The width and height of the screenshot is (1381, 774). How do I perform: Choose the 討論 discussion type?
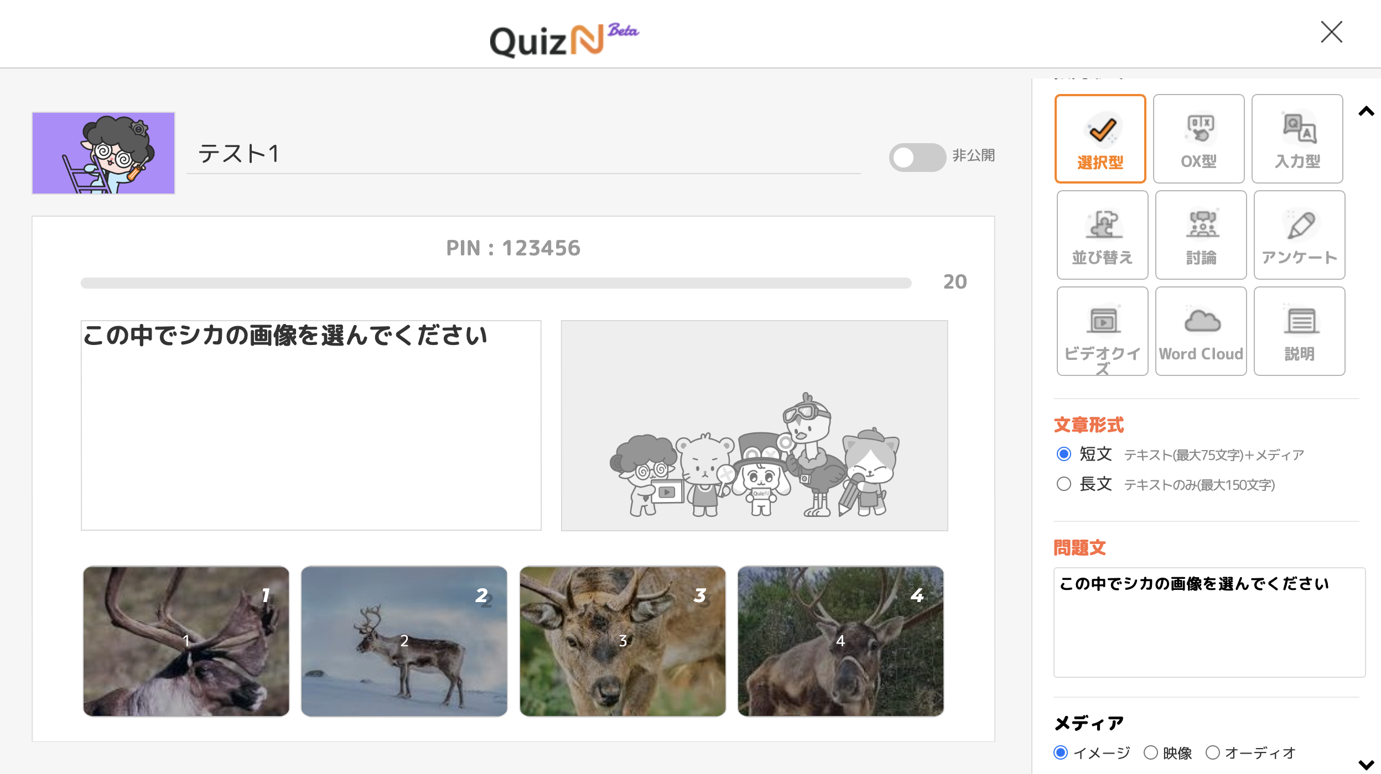coord(1201,235)
